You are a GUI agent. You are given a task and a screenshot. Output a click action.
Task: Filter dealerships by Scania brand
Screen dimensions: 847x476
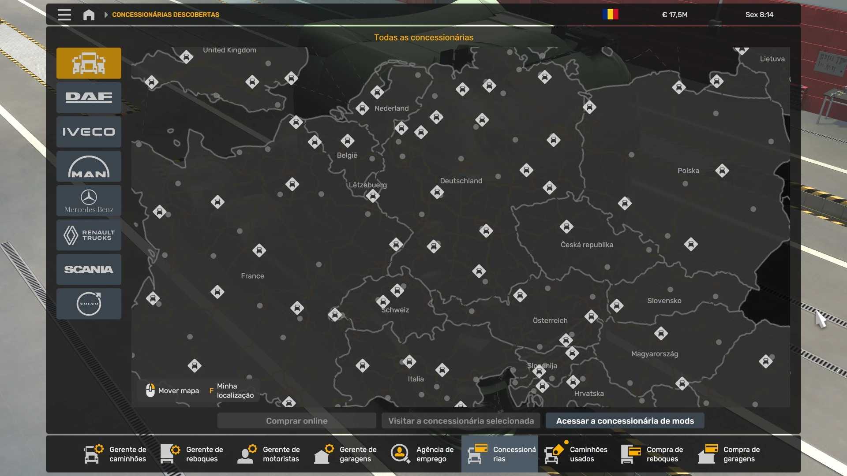pyautogui.click(x=89, y=269)
